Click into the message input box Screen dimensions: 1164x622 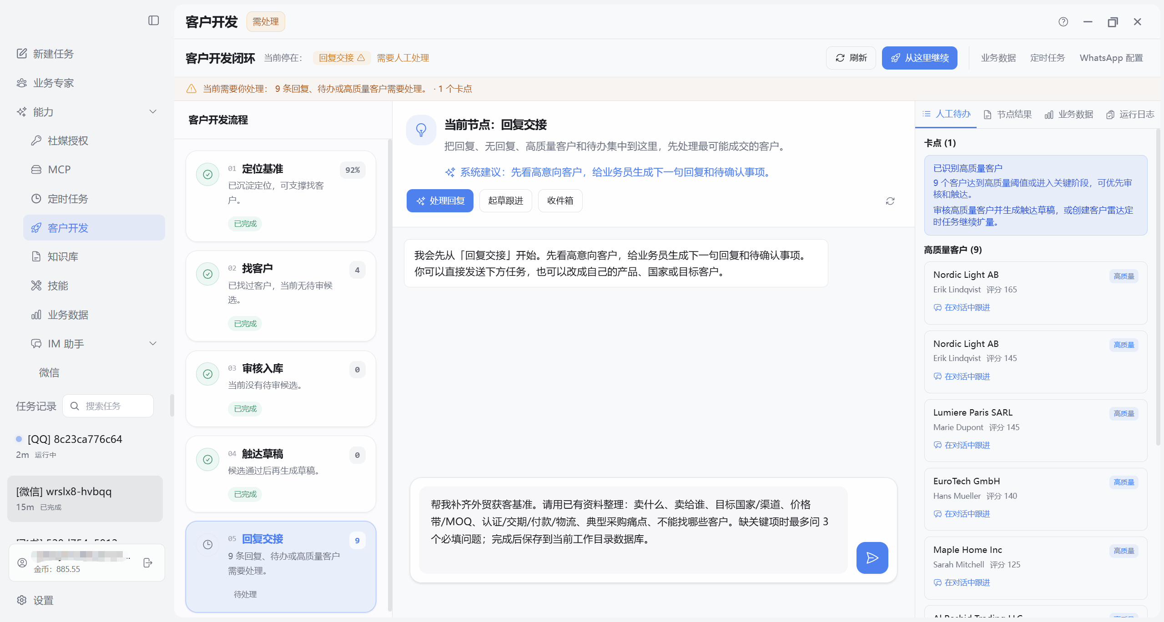633,530
